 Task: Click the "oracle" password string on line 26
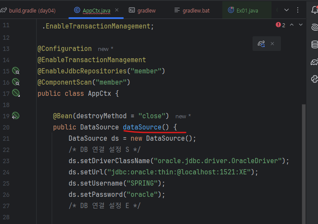[x=142, y=195]
